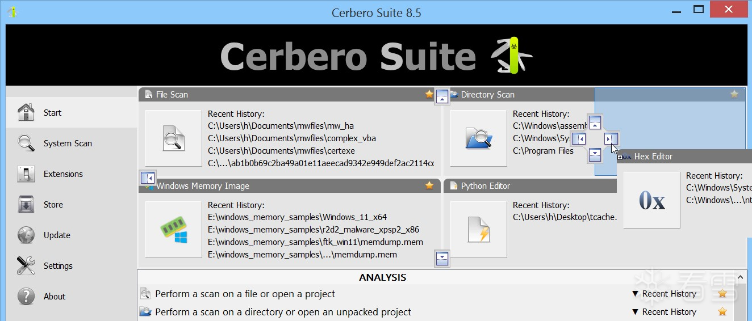Open recent directory C:\Windows\assemb...
This screenshot has height=321, width=752.
[550, 126]
